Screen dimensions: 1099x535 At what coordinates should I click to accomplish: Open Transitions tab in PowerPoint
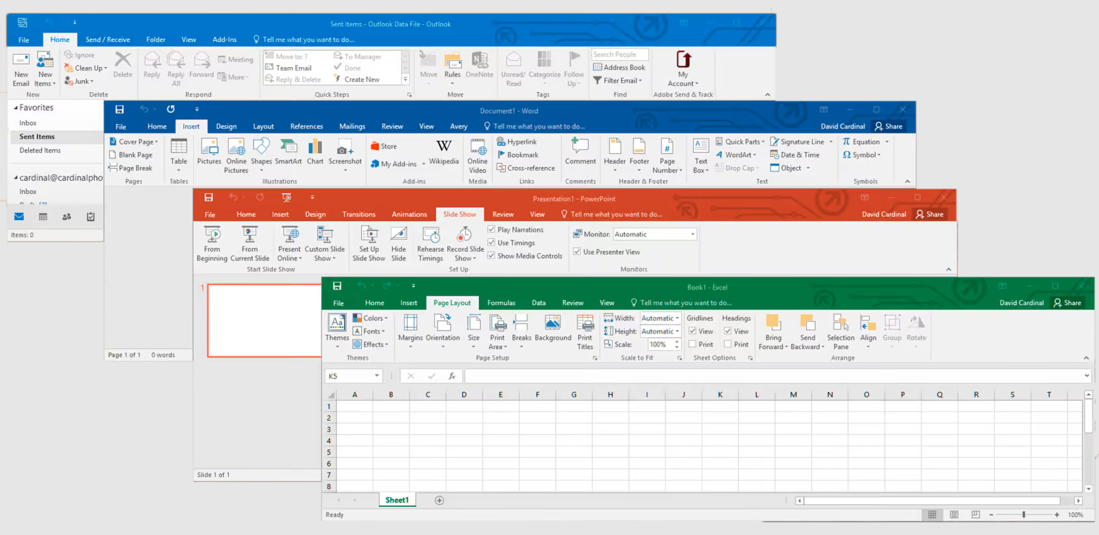pos(359,214)
